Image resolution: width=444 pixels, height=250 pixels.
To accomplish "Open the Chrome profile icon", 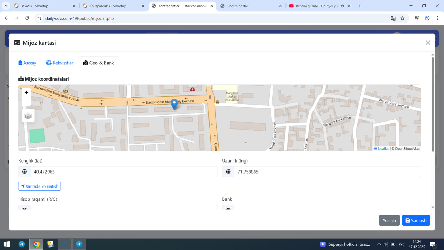I will (427, 18).
